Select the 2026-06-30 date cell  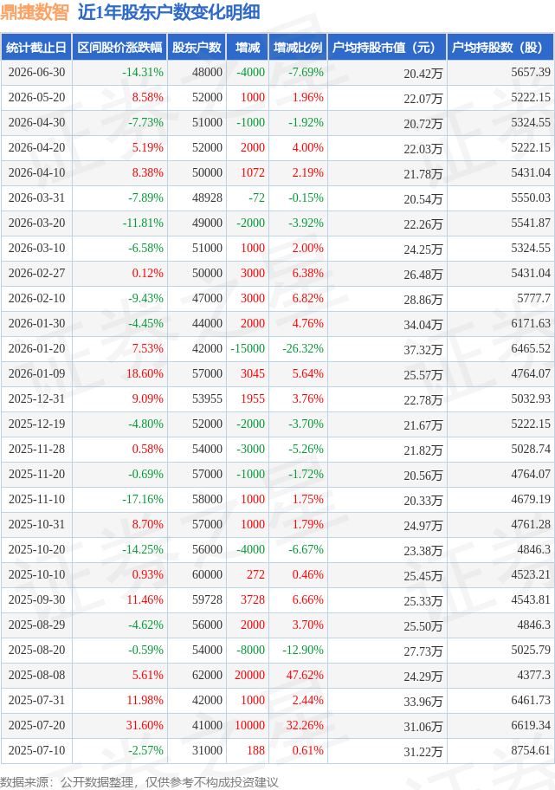pos(36,73)
